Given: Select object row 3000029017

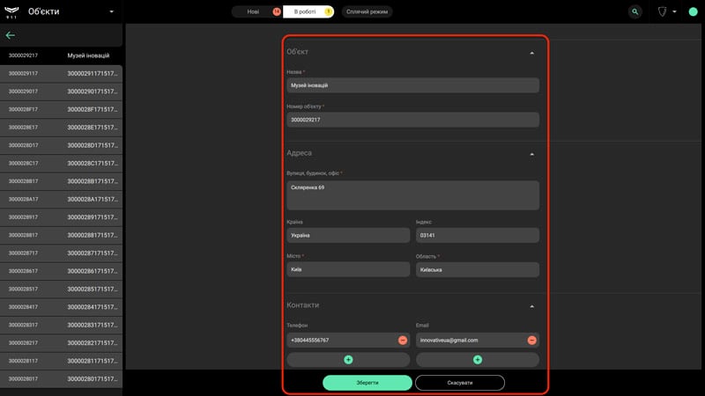Looking at the screenshot, I should pyautogui.click(x=61, y=92).
